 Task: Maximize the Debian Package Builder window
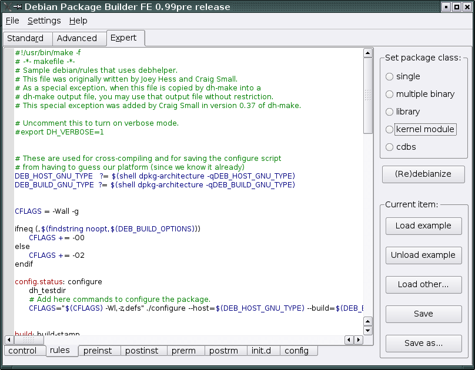click(x=457, y=7)
